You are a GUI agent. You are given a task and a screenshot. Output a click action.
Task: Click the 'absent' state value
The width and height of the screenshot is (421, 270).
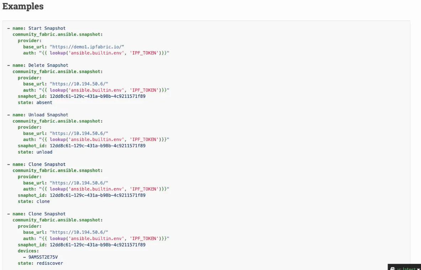[x=44, y=103]
